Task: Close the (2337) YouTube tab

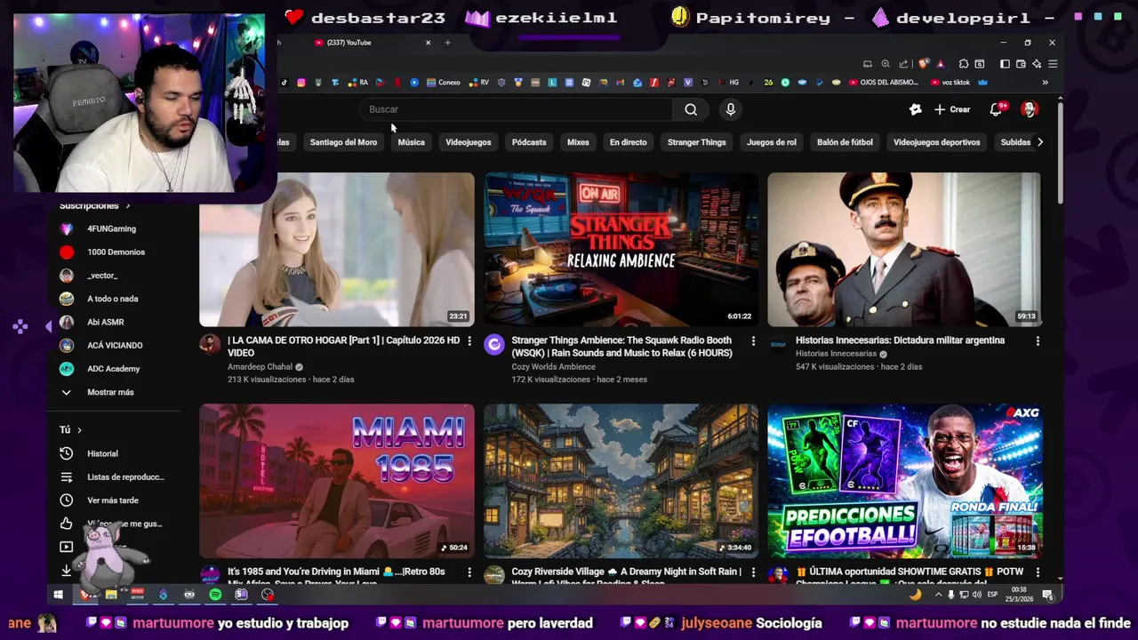Action: (428, 43)
